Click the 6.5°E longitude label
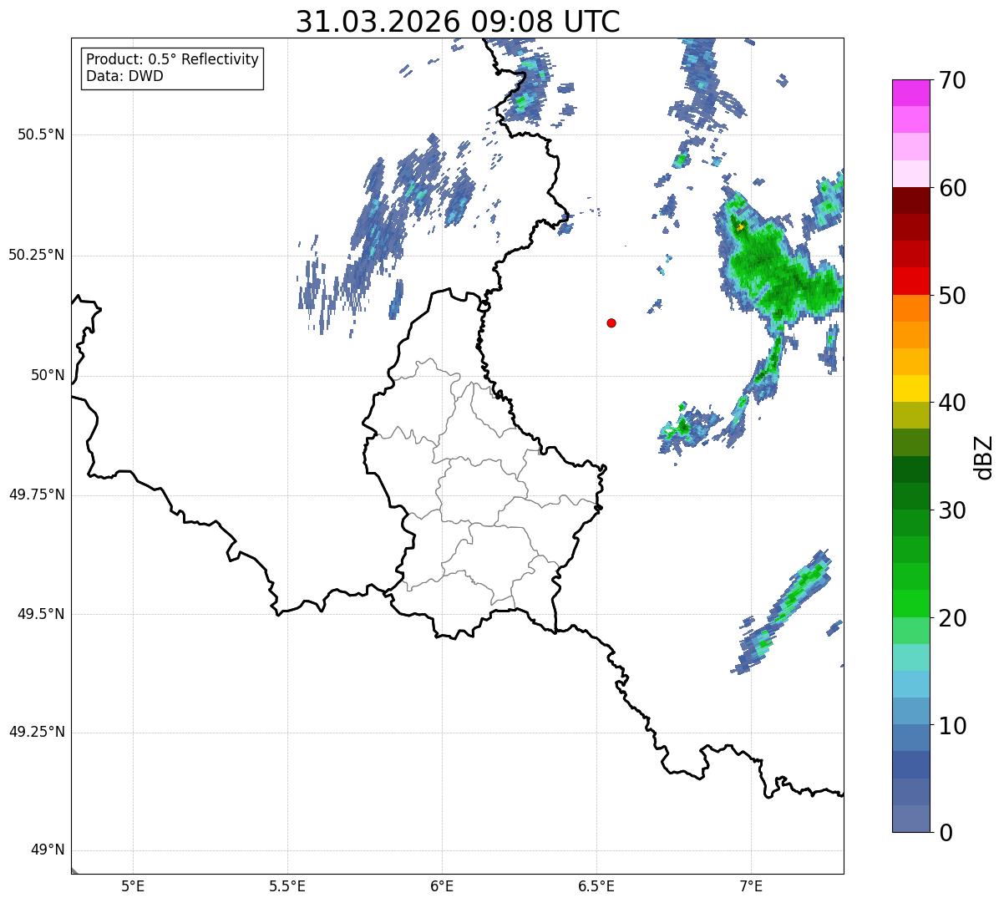 [x=596, y=886]
